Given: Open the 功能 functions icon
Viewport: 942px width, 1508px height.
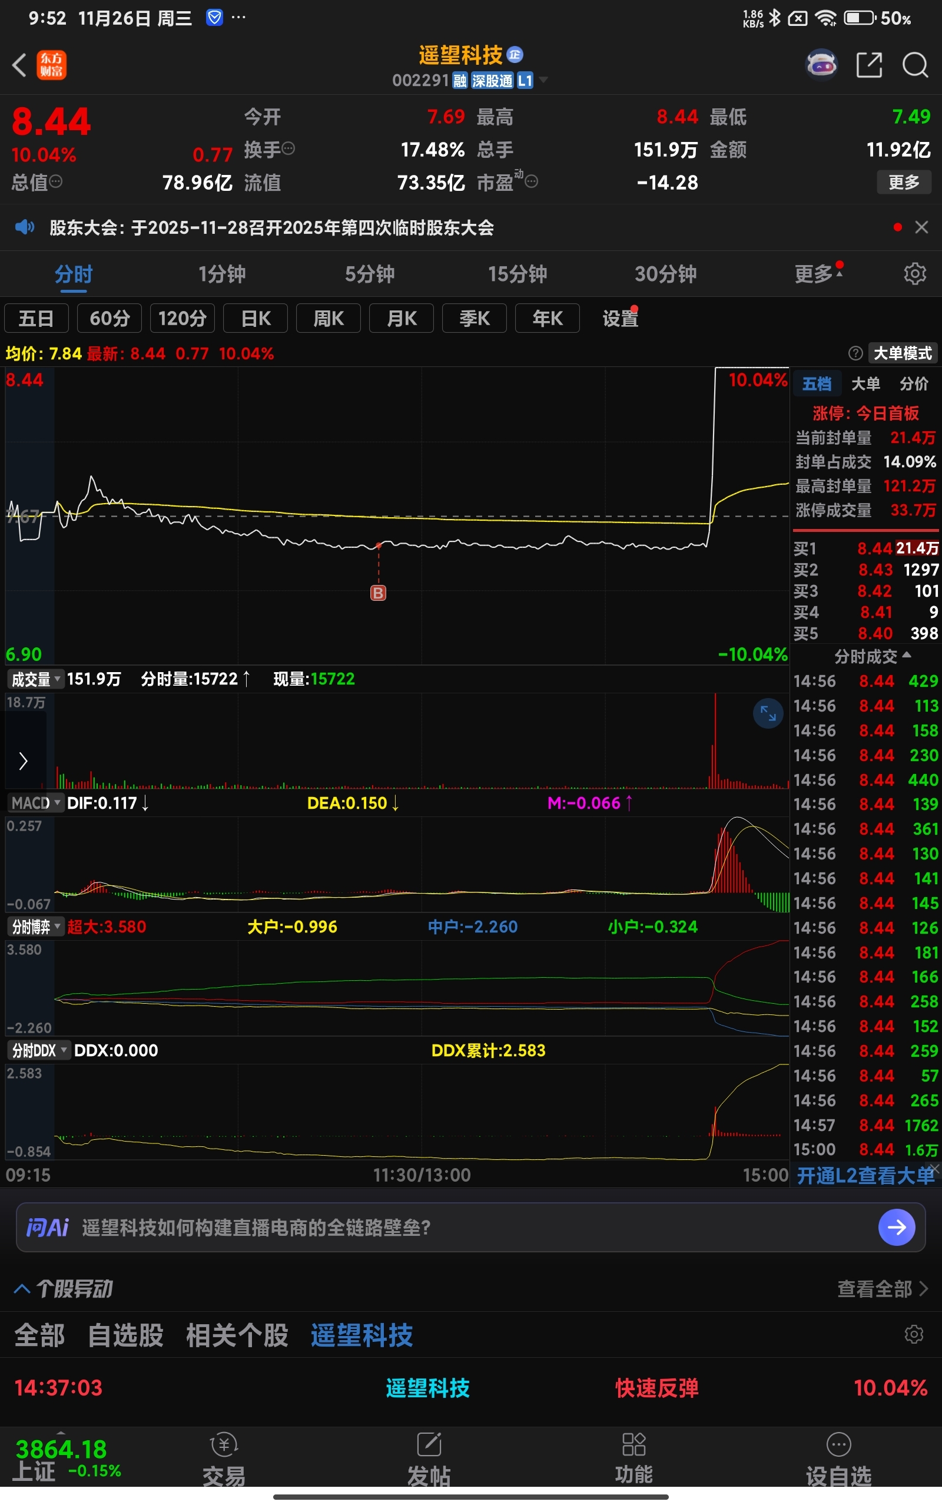Looking at the screenshot, I should click(633, 1459).
